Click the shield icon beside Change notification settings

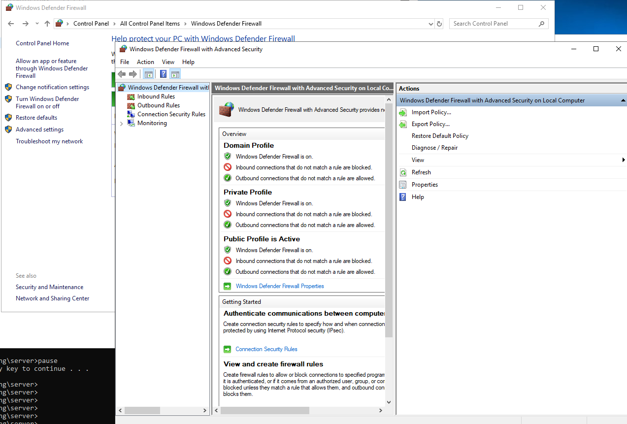click(x=8, y=87)
